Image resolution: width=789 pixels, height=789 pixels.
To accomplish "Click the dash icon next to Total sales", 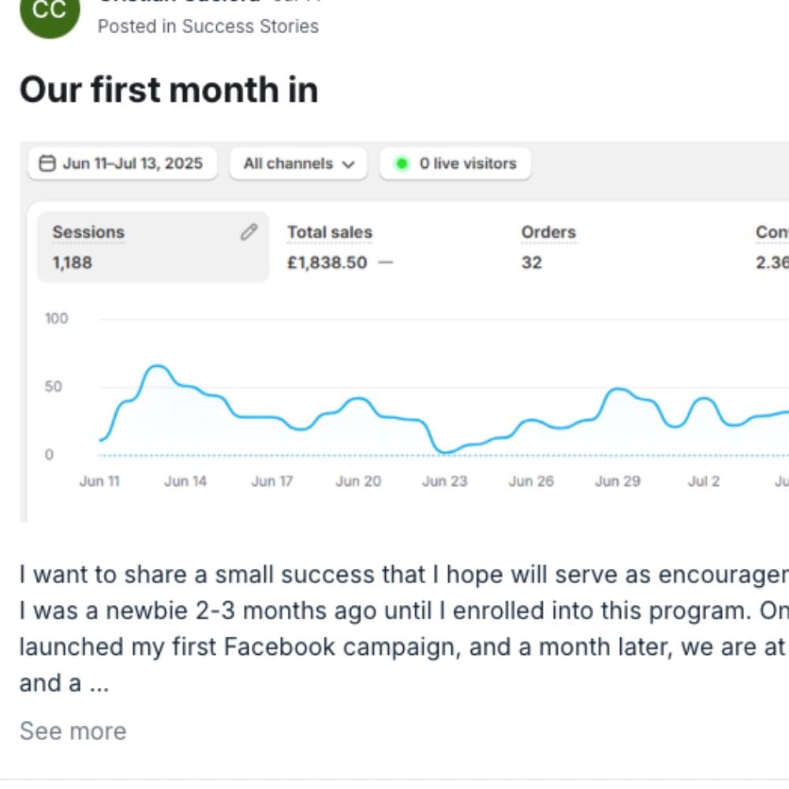I will [385, 263].
